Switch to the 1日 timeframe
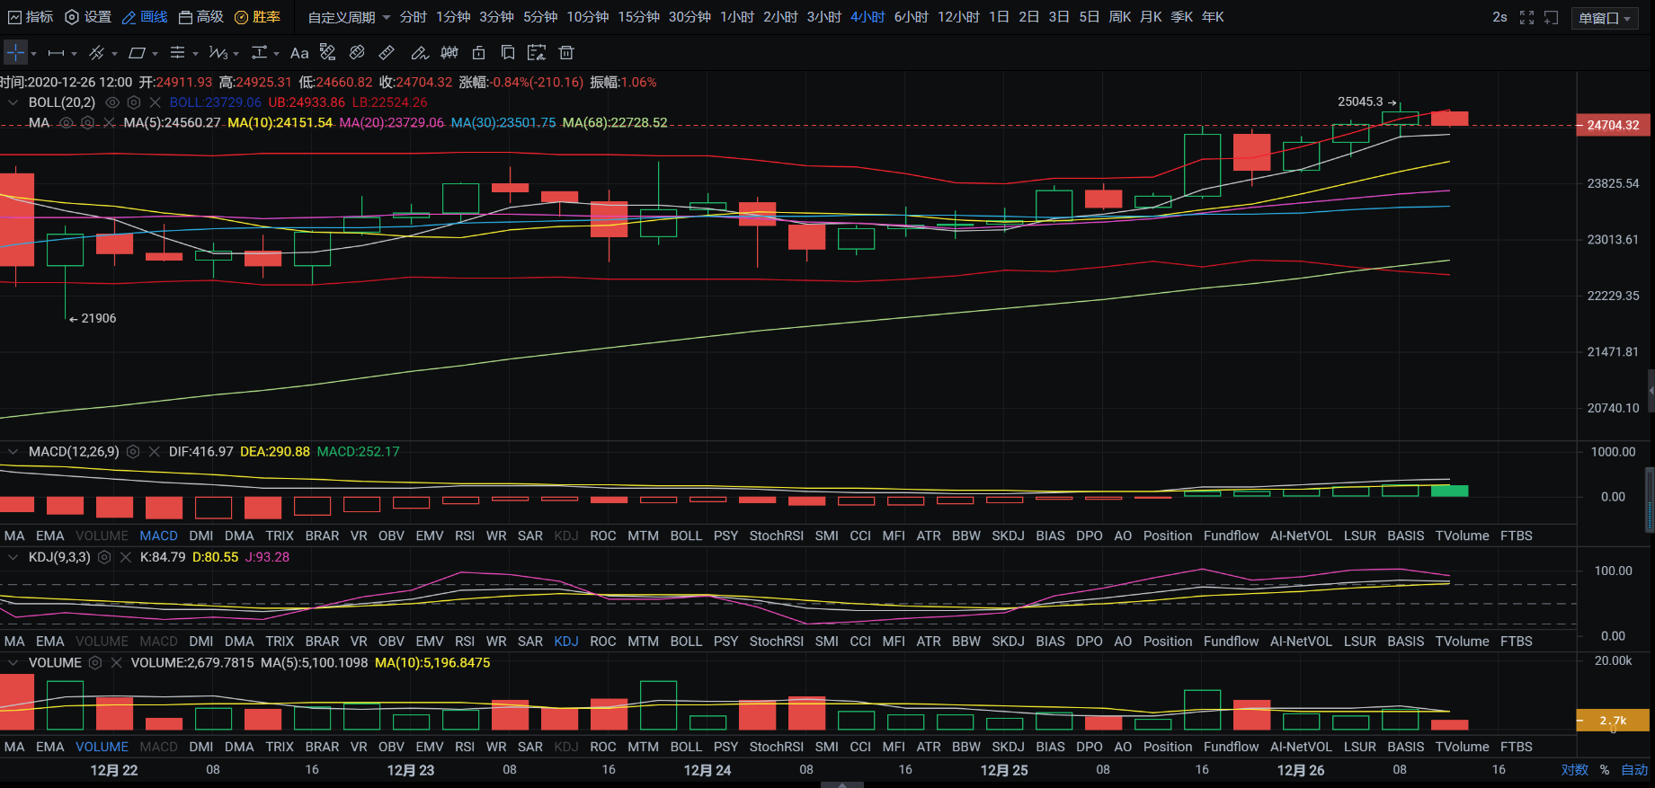The width and height of the screenshot is (1655, 788). click(x=999, y=17)
